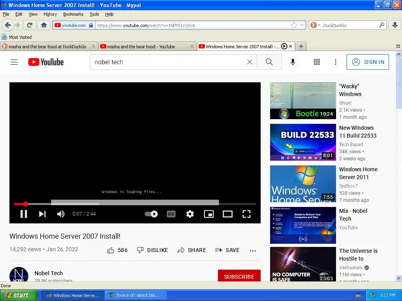Clear the YouTube search query

249,62
